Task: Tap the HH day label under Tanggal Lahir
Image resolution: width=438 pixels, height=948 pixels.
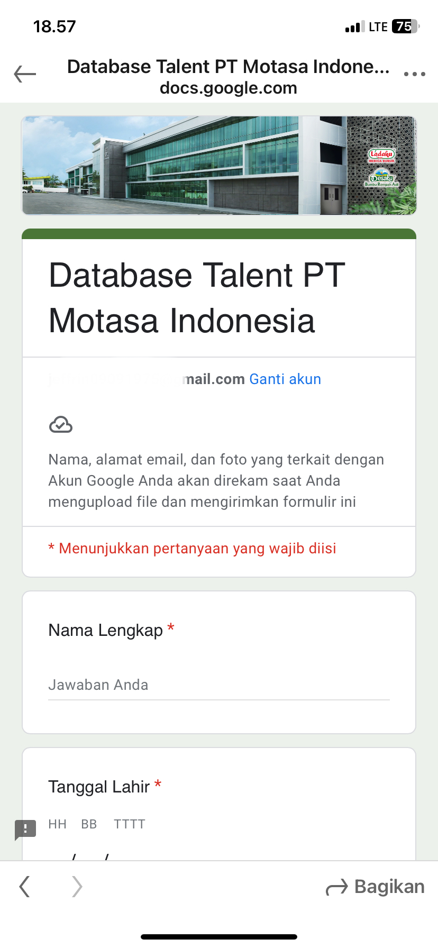Action: [x=57, y=824]
